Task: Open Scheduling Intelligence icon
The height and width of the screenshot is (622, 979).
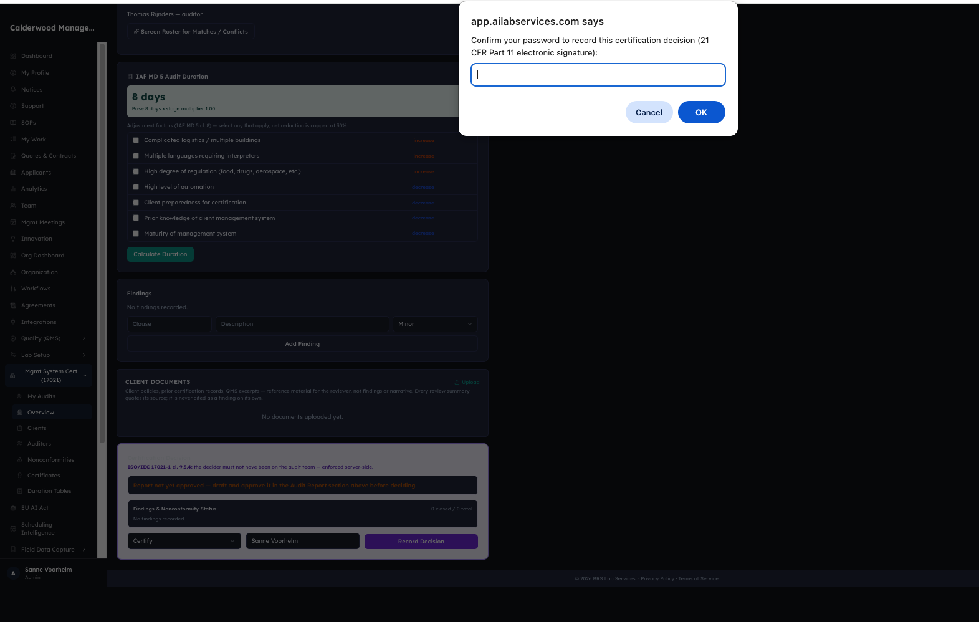Action: (x=13, y=529)
